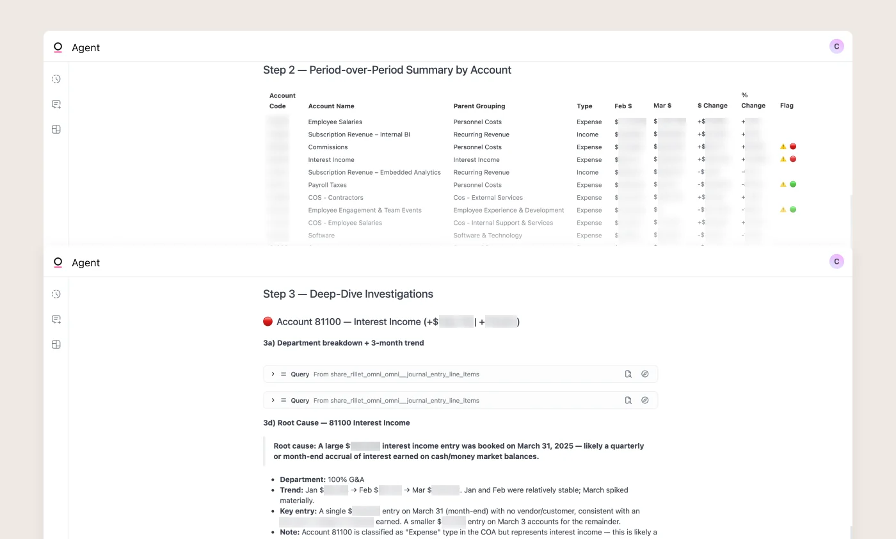The width and height of the screenshot is (896, 539).
Task: Expand the first Query chevron
Action: pos(273,374)
